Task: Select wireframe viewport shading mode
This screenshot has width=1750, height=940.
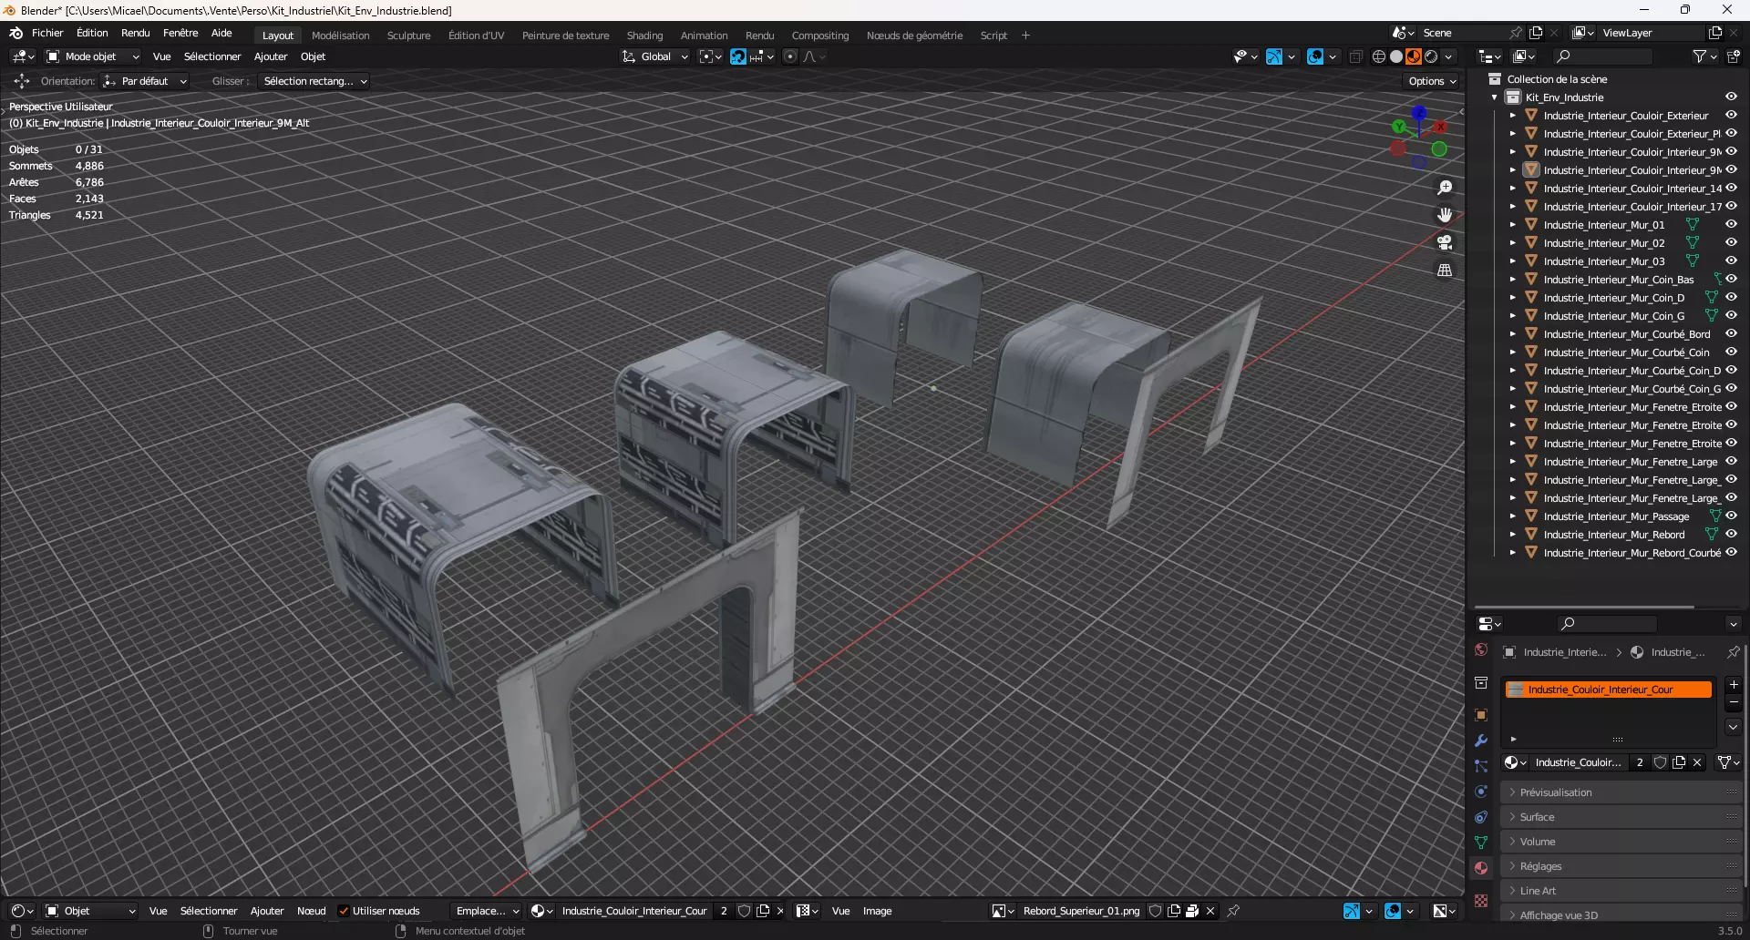Action: [x=1379, y=56]
